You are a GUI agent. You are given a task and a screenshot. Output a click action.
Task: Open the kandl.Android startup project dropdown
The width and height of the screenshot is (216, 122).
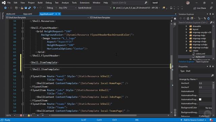tap(94, 8)
